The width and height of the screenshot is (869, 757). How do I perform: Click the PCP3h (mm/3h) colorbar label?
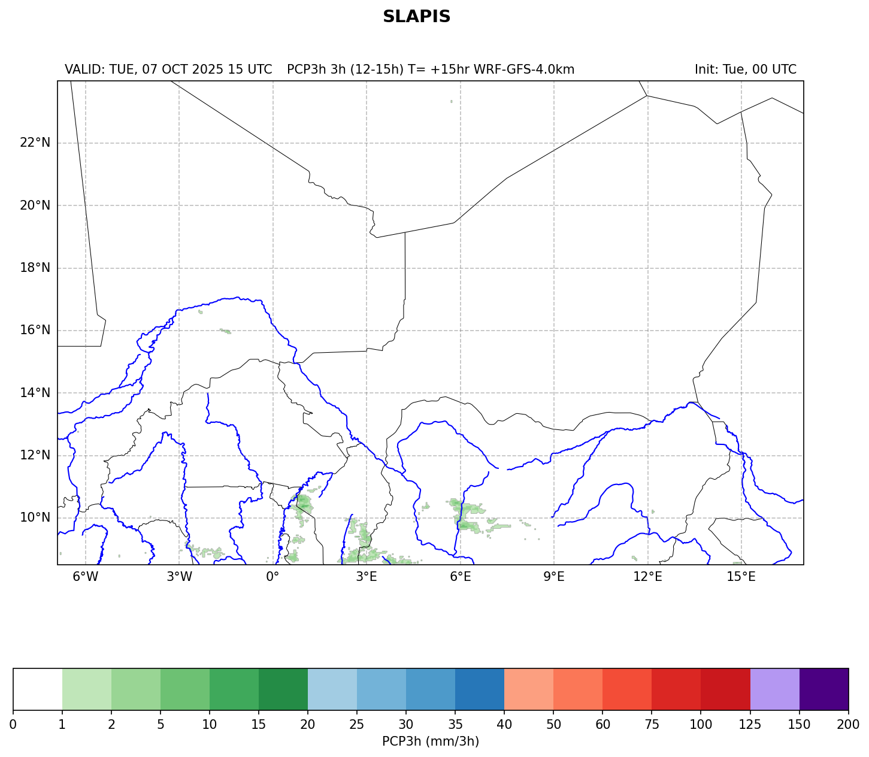[x=430, y=741]
